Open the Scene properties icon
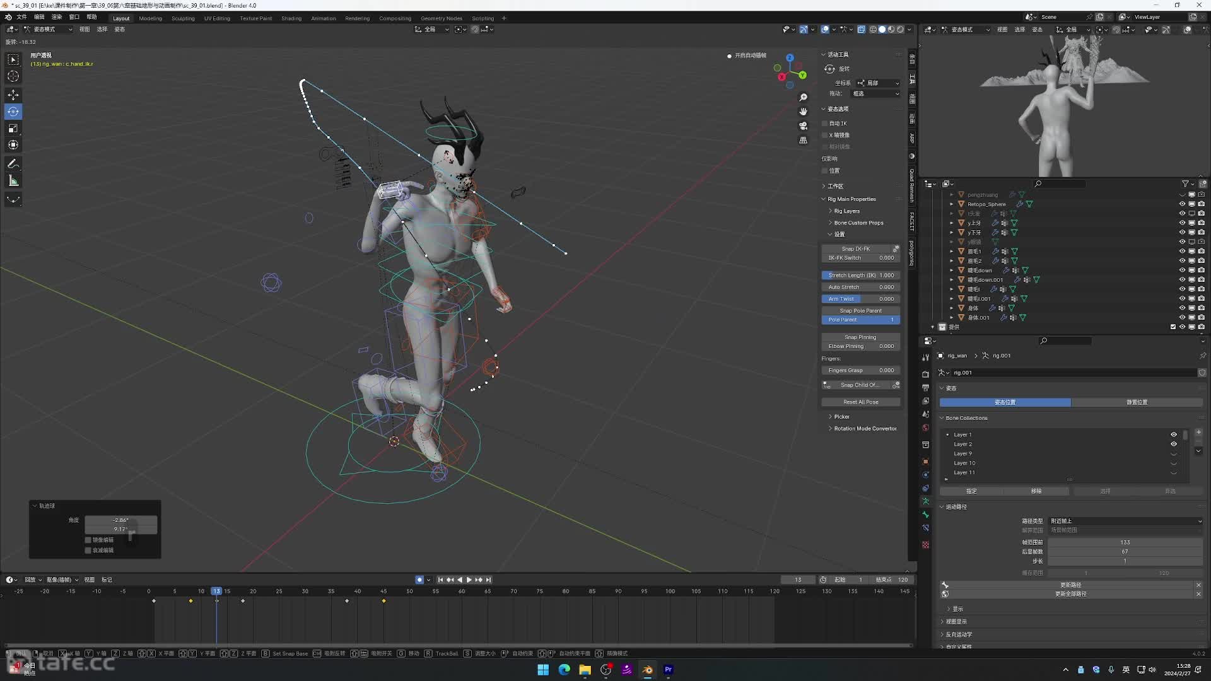The height and width of the screenshot is (681, 1211). tap(925, 414)
